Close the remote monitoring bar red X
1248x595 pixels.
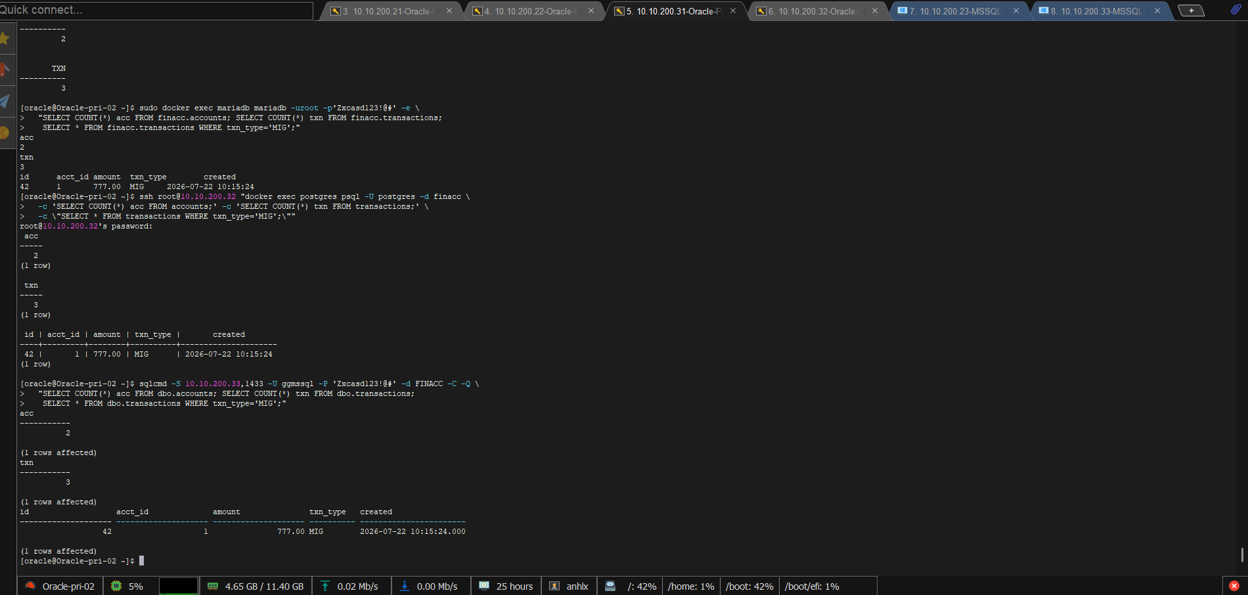(x=1234, y=586)
